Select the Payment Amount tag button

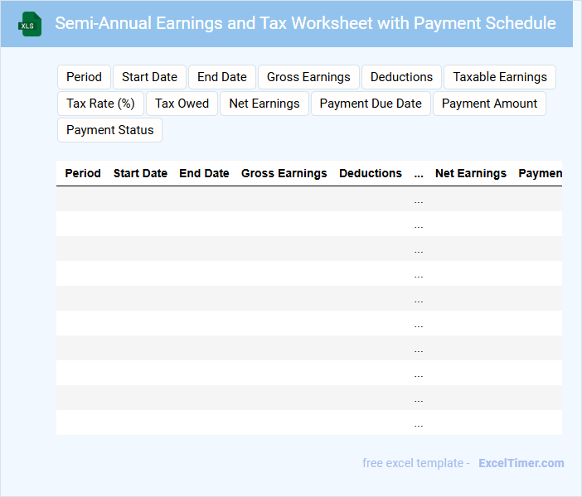pos(489,104)
